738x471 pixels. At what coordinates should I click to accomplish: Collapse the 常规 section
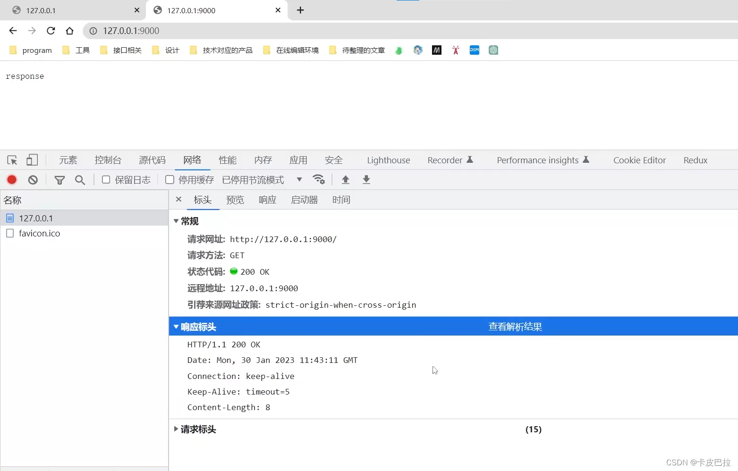tap(176, 221)
